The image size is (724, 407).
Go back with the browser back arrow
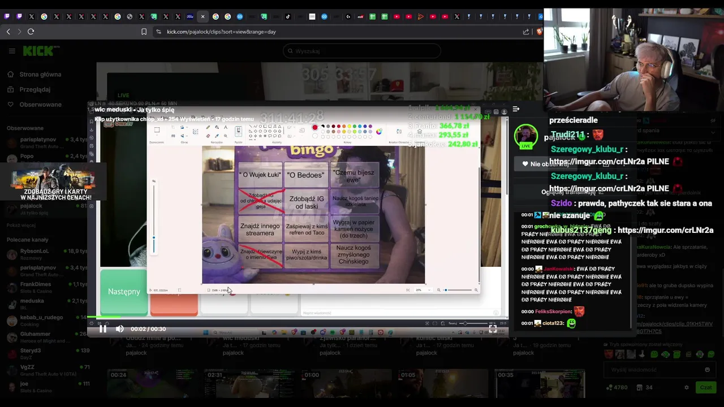(x=8, y=32)
